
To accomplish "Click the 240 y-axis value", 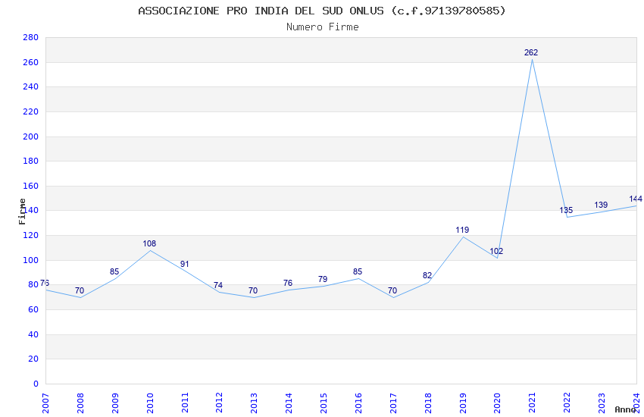I will point(31,86).
